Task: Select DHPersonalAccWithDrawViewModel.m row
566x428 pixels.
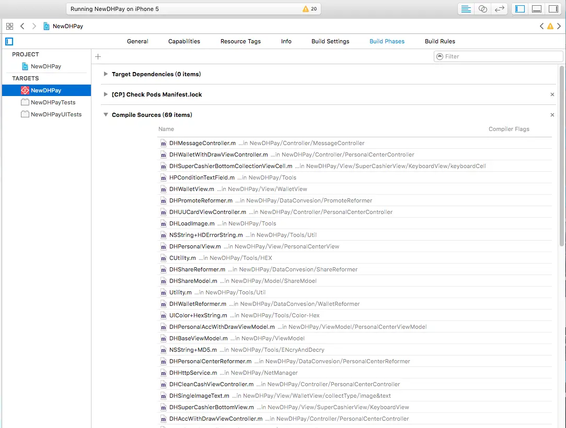Action: pos(354,327)
